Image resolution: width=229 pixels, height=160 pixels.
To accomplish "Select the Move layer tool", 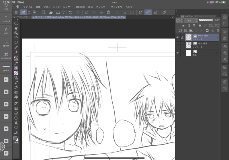I will point(16,38).
